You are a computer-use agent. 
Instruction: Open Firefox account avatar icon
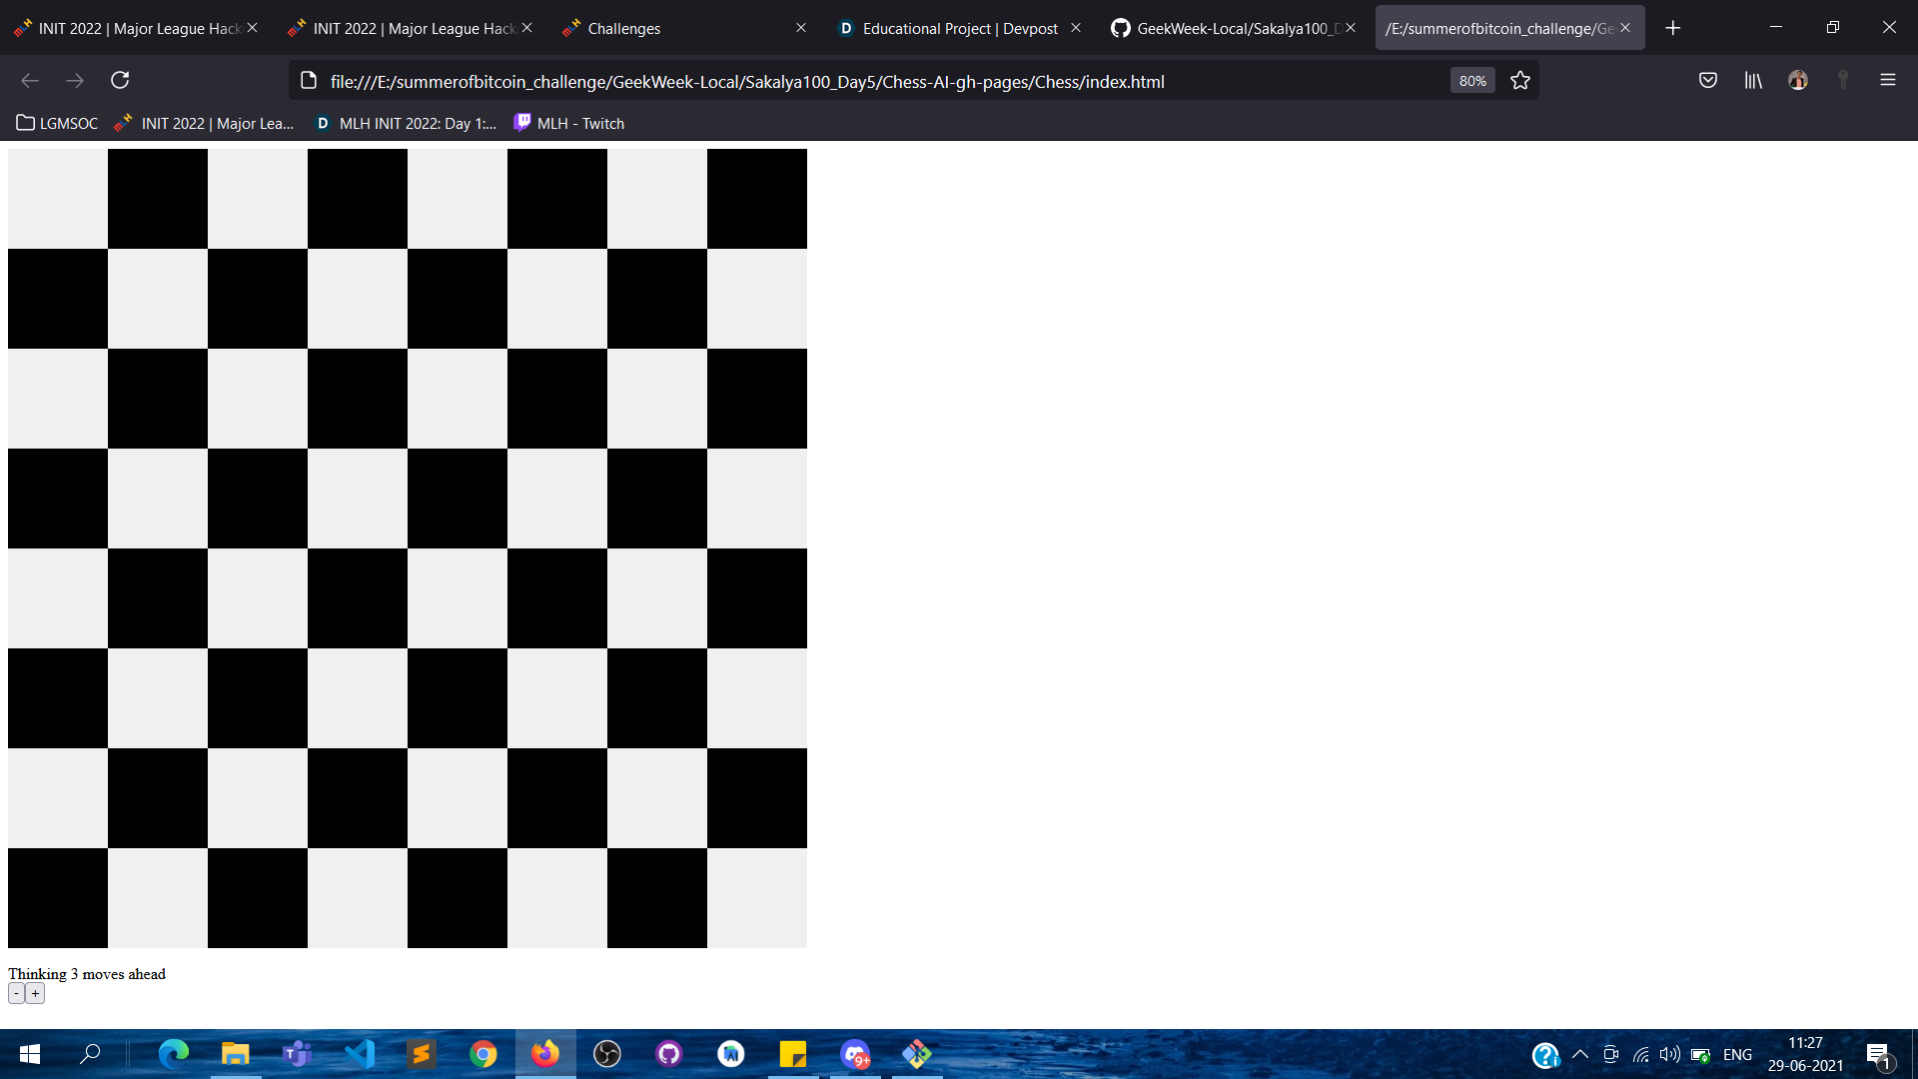point(1798,80)
